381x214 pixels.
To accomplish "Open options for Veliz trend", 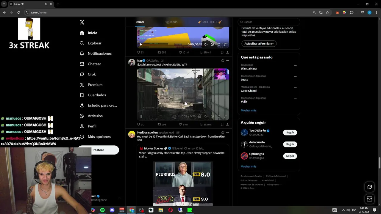I will tap(295, 99).
